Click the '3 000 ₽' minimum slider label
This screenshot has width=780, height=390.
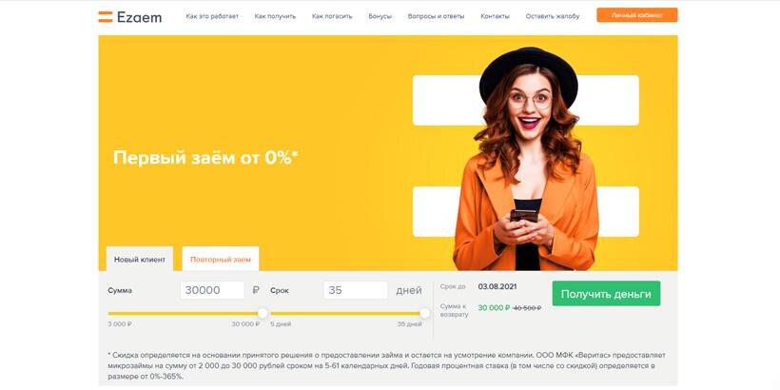(120, 324)
